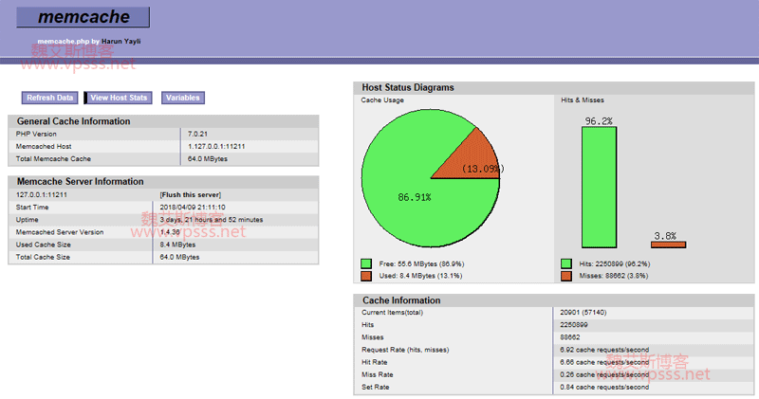Select the orange Misses legend swatch

(x=566, y=276)
